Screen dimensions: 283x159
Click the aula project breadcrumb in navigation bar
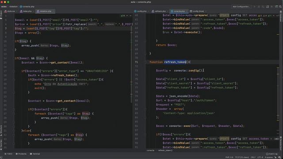(x=4, y=7)
